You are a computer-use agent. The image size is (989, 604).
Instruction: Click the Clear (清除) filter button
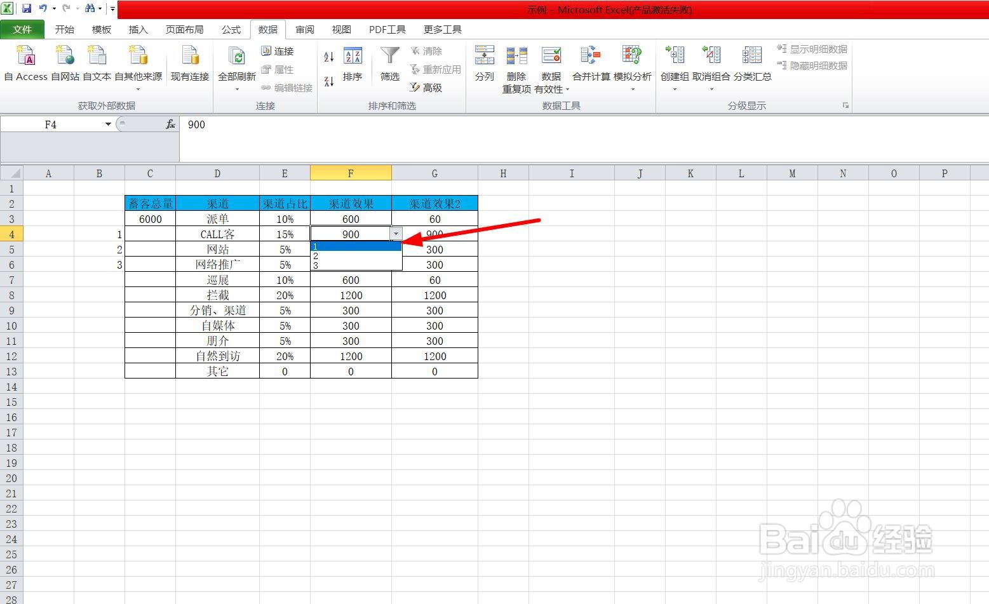pyautogui.click(x=426, y=51)
